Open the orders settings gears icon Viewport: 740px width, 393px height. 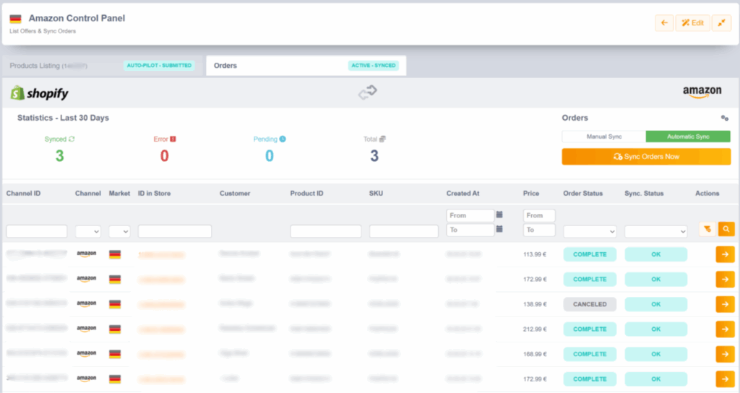[724, 118]
